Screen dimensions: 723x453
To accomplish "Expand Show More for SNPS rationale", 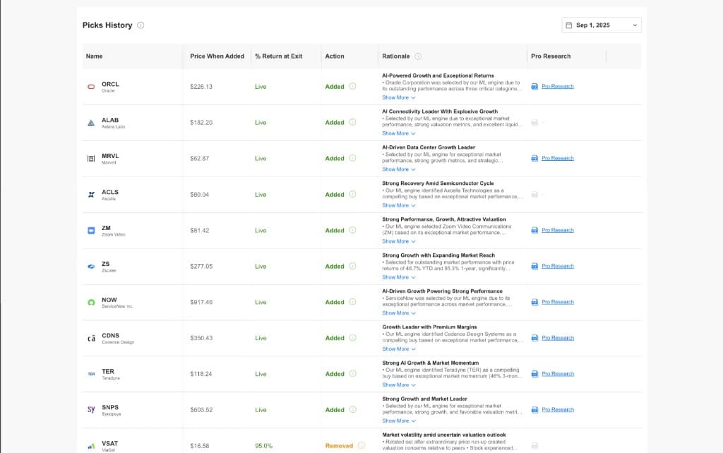I will coord(399,421).
